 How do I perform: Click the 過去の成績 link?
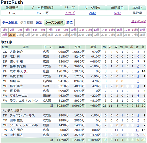point(139,21)
